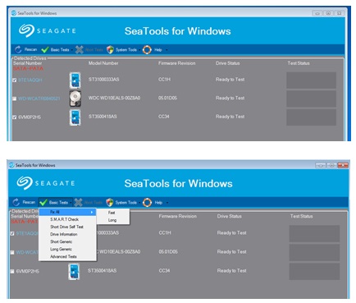Click firmware revision CC1H in upper window
This screenshot has height=303, width=356.
pos(164,80)
